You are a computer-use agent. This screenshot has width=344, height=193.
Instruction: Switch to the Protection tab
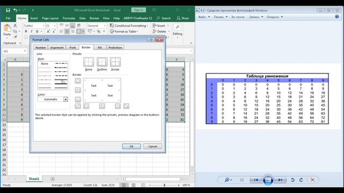[115, 48]
